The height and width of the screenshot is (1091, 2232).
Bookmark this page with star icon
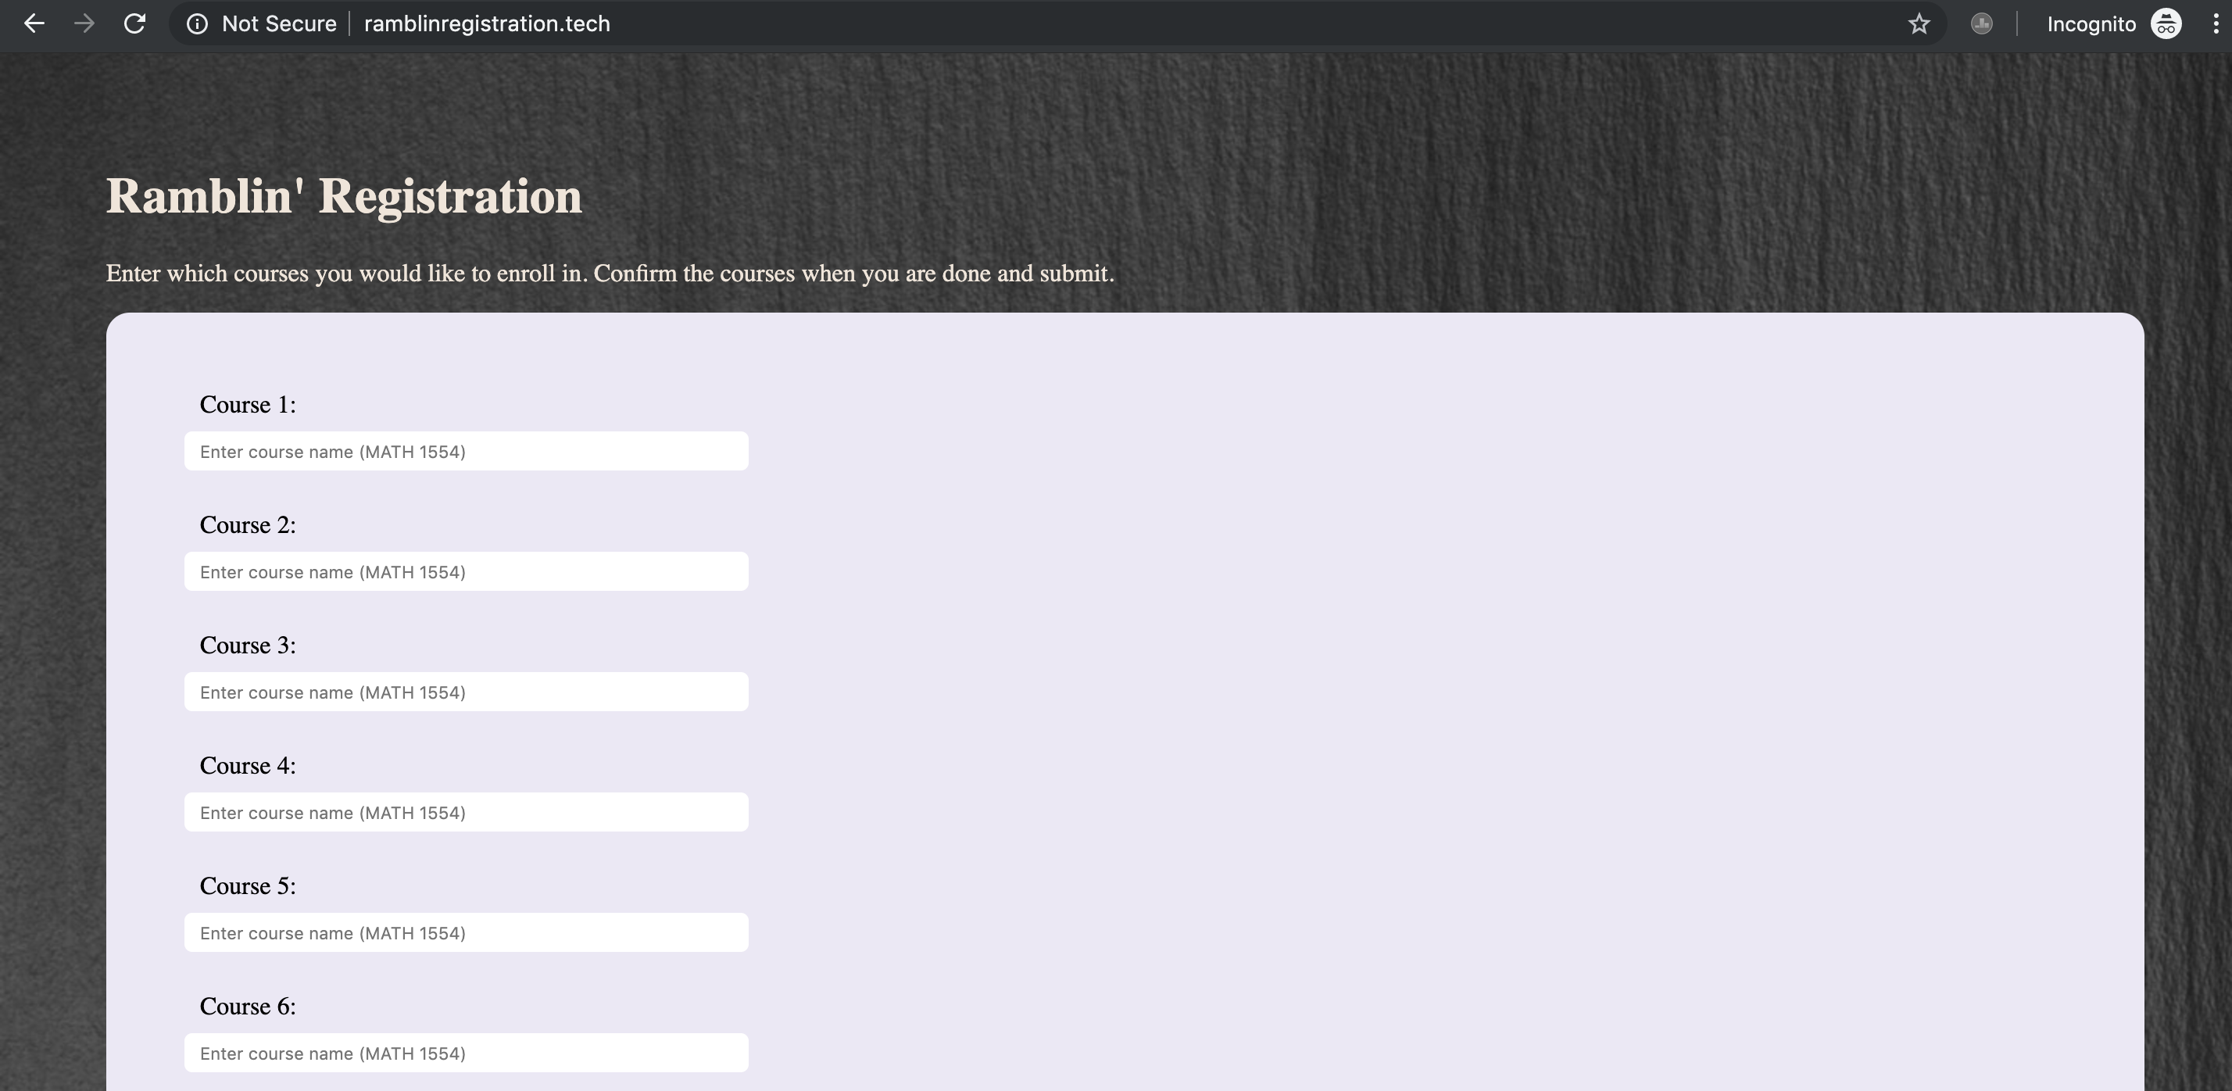coord(1919,23)
